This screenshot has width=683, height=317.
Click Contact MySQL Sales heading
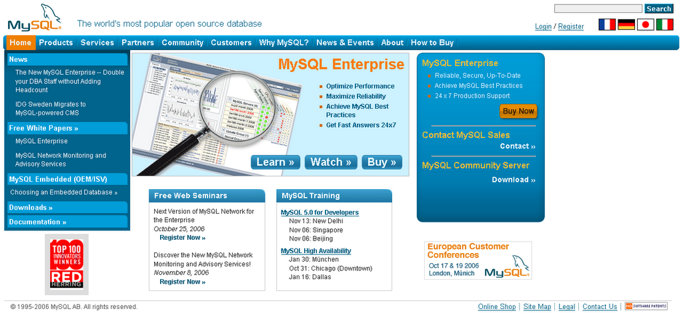tap(466, 135)
